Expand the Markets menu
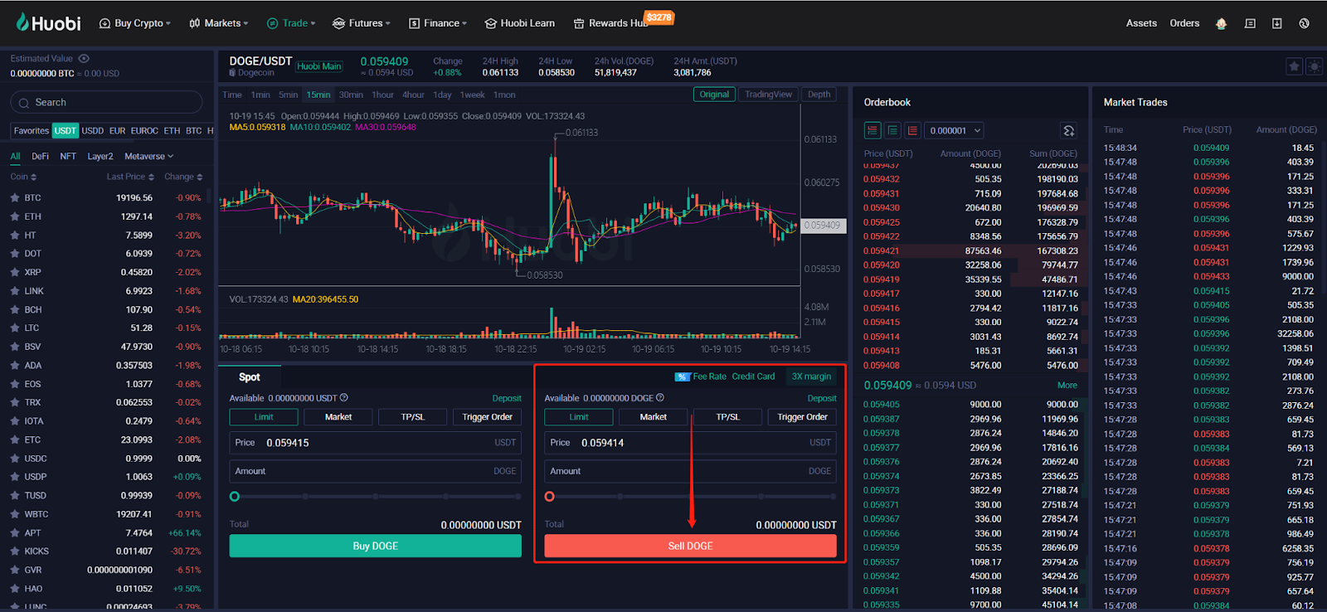The height and width of the screenshot is (612, 1327). tap(219, 23)
